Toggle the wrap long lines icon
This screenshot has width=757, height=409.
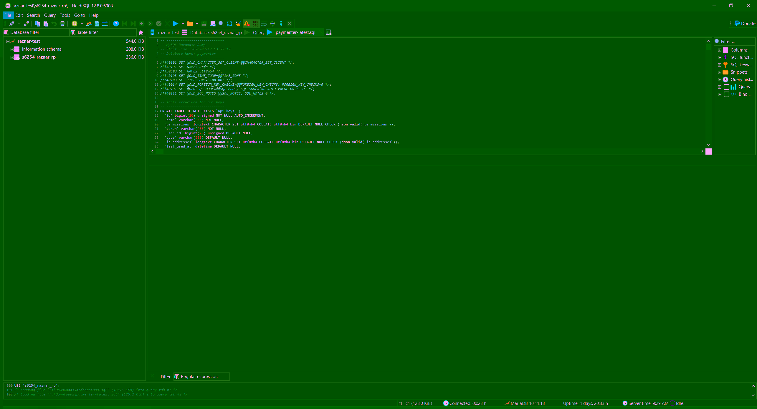point(264,24)
